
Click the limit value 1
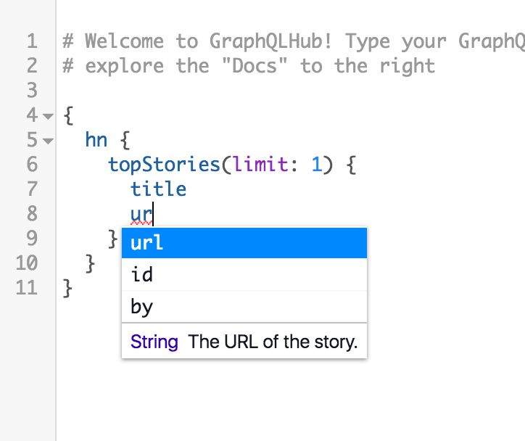click(x=317, y=165)
